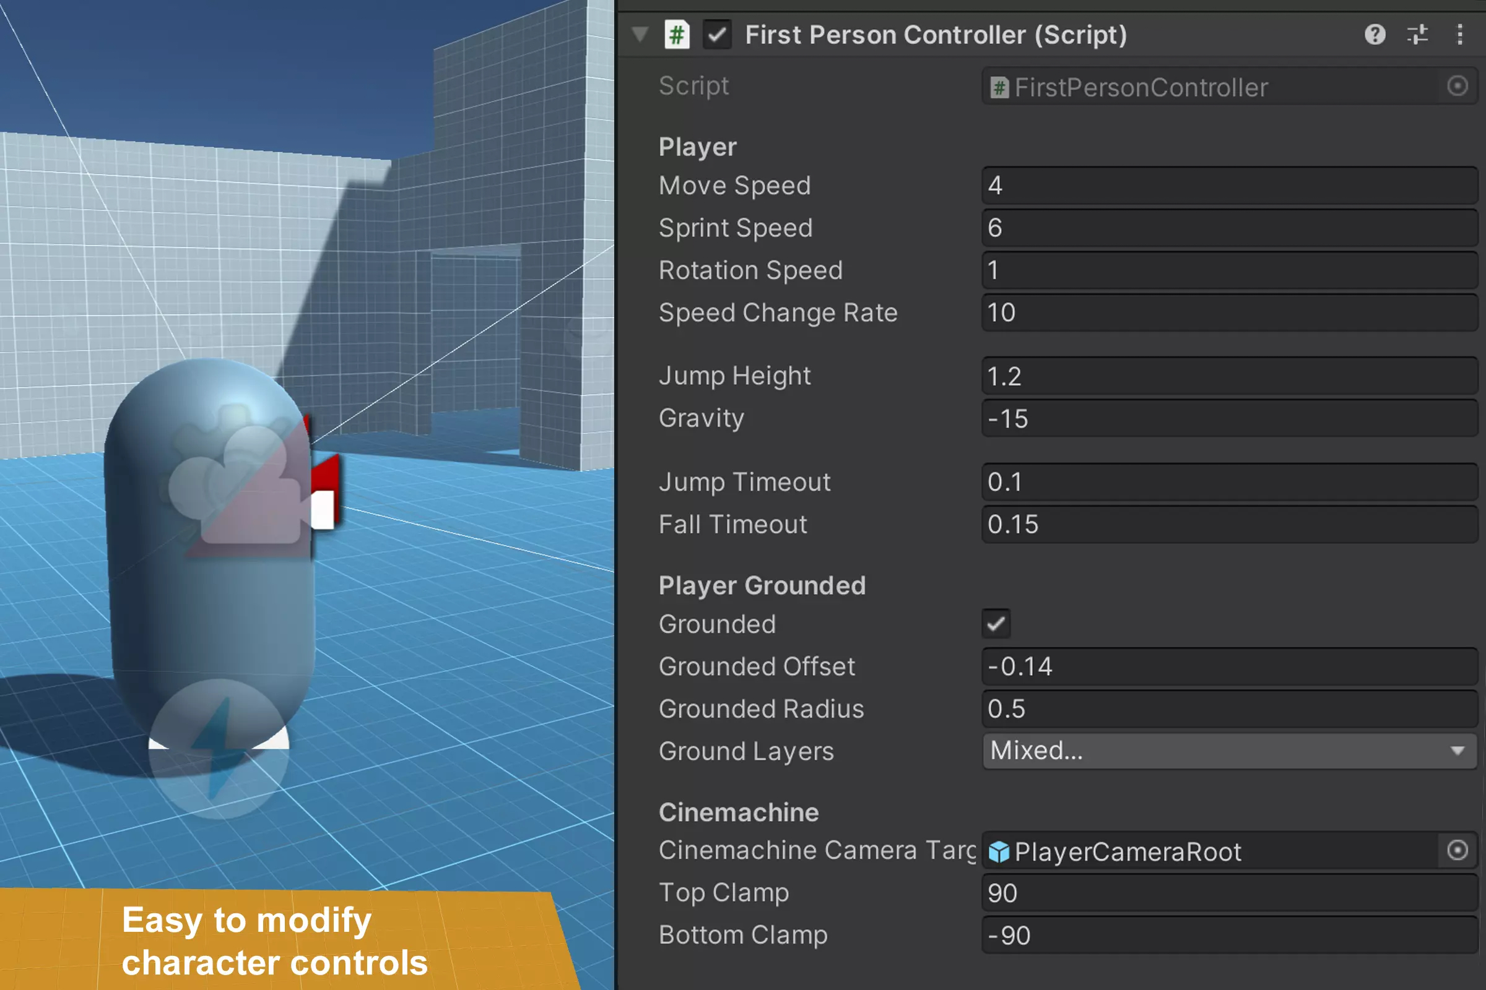Collapse the First Person Controller component

640,34
